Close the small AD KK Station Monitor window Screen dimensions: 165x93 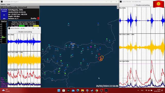click(38, 28)
